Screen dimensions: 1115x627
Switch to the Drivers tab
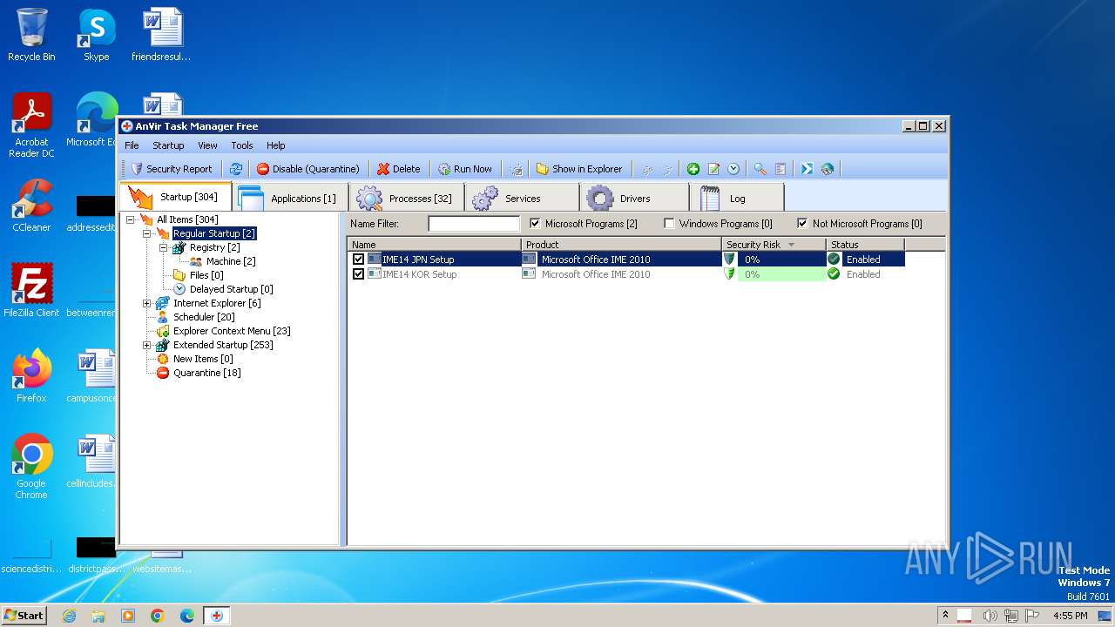[634, 198]
